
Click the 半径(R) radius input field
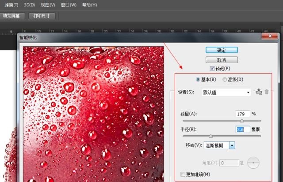click(x=243, y=129)
